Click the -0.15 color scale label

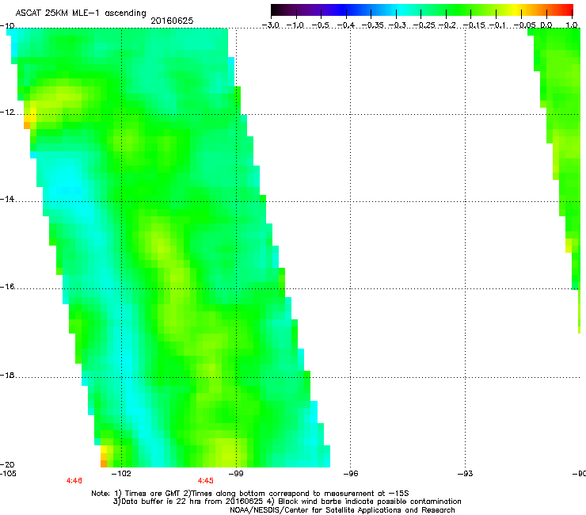[474, 25]
